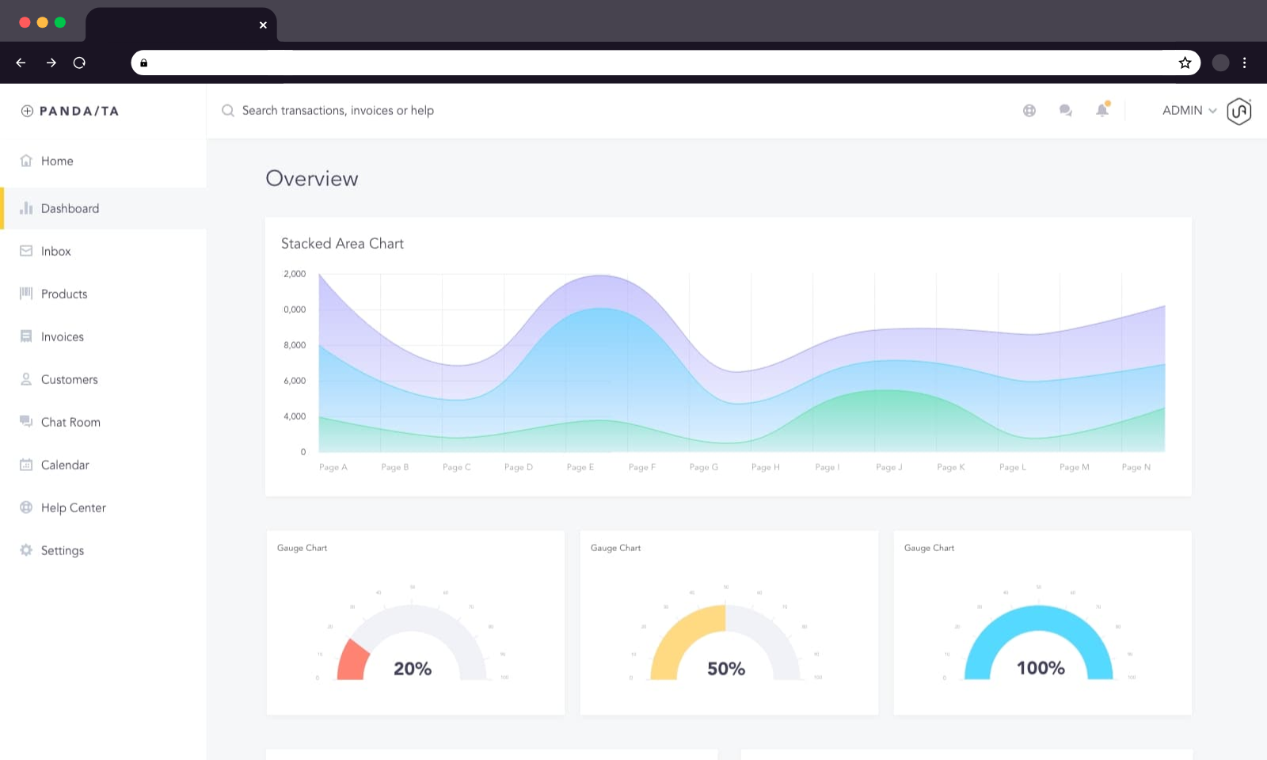Screen dimensions: 1267x760
Task: Open Calendar from the sidebar
Action: coord(64,465)
